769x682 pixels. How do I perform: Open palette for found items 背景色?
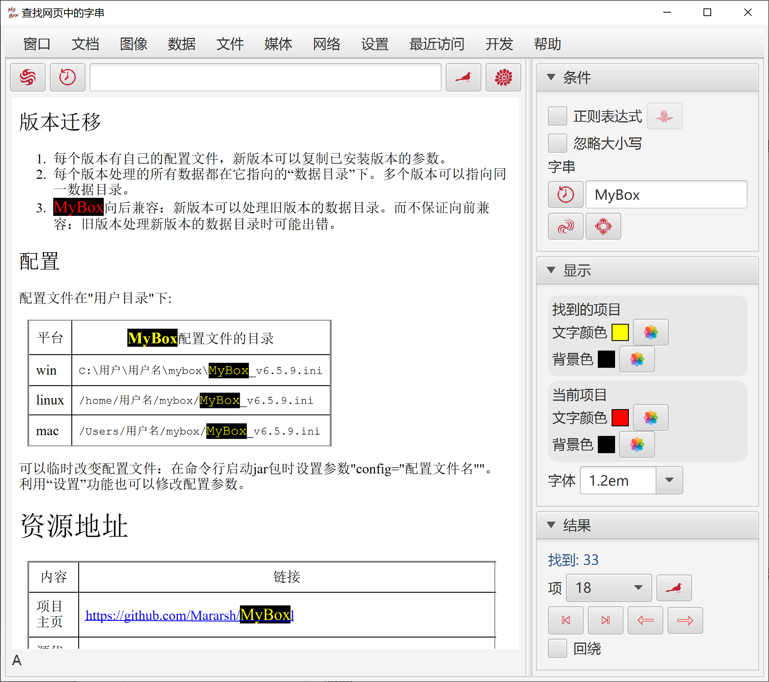pyautogui.click(x=637, y=359)
